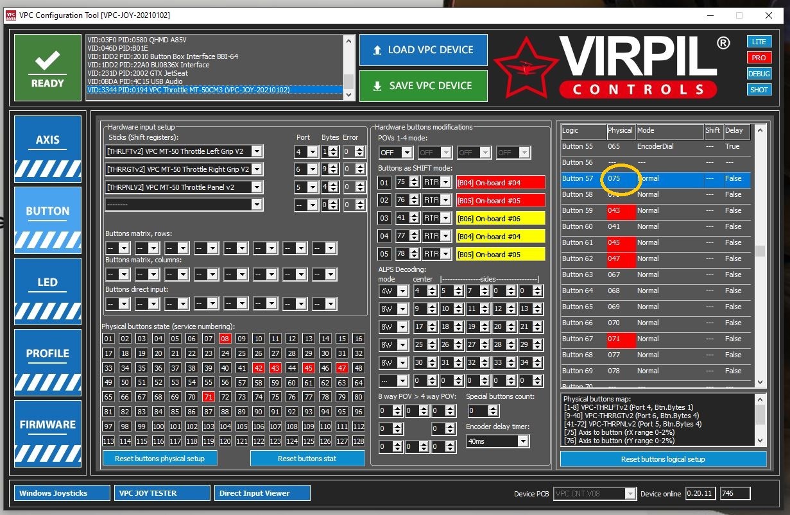This screenshot has height=515, width=790.
Task: Click the Logic column header
Action: pyautogui.click(x=583, y=131)
